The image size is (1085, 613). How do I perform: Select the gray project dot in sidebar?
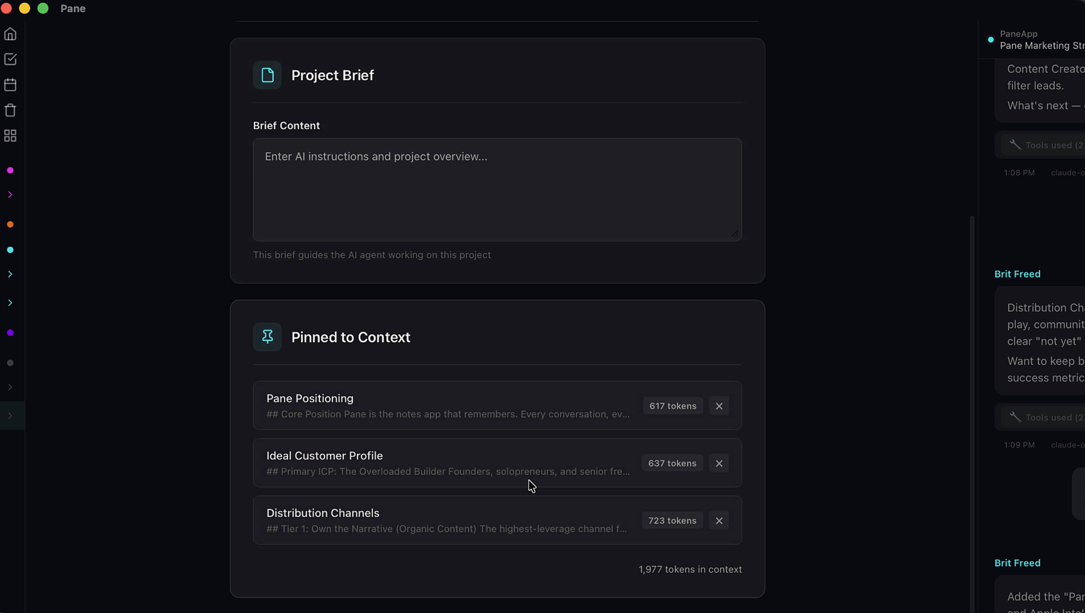pyautogui.click(x=10, y=363)
